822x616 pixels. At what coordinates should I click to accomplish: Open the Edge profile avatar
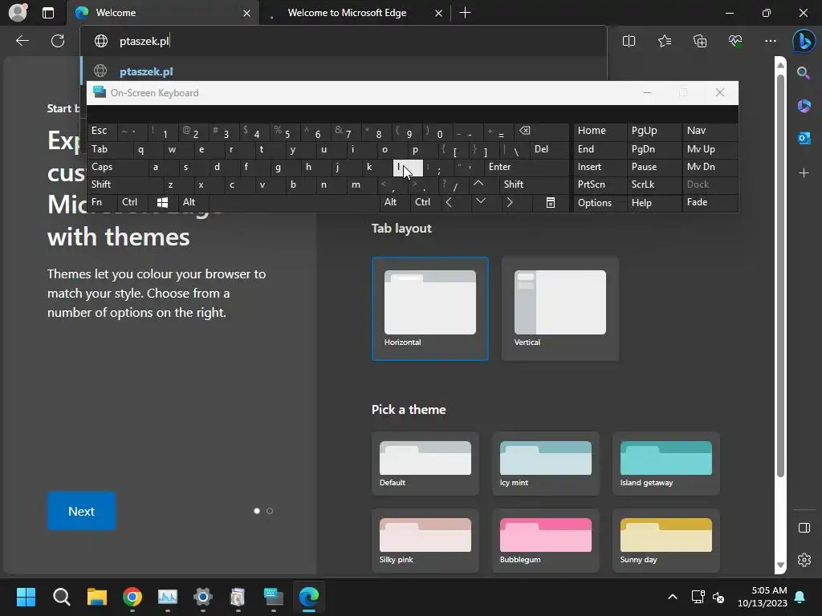18,12
